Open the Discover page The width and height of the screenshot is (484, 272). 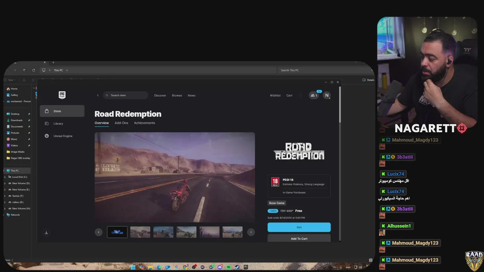pos(160,95)
